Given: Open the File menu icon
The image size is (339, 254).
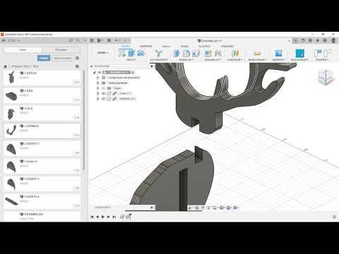Looking at the screenshot, I should pos(100,40).
